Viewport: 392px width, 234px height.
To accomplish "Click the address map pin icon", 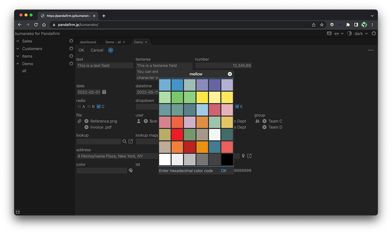I will tap(243, 156).
